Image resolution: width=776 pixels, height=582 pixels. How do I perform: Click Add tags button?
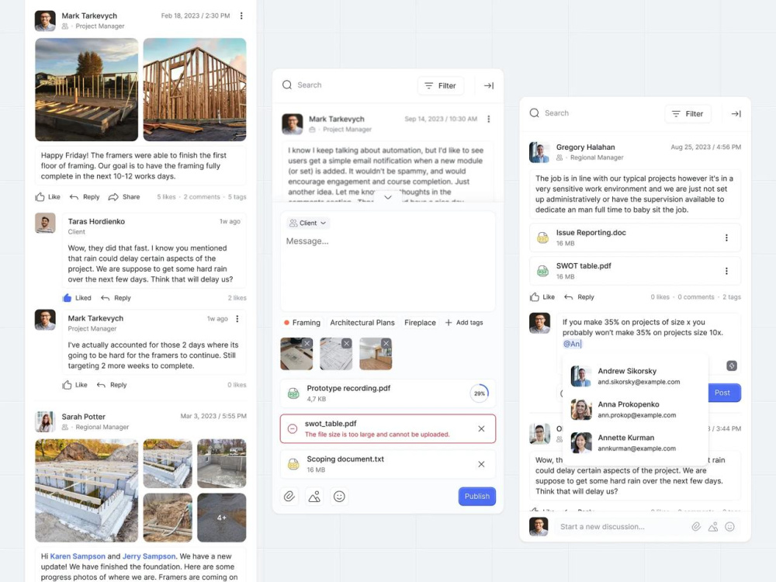point(464,323)
